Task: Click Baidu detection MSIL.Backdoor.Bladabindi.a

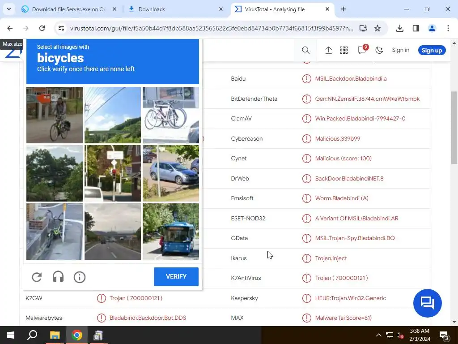Action: tap(351, 79)
